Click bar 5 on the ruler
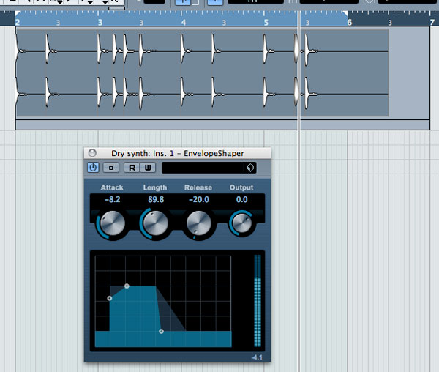439x372 pixels. (266, 22)
